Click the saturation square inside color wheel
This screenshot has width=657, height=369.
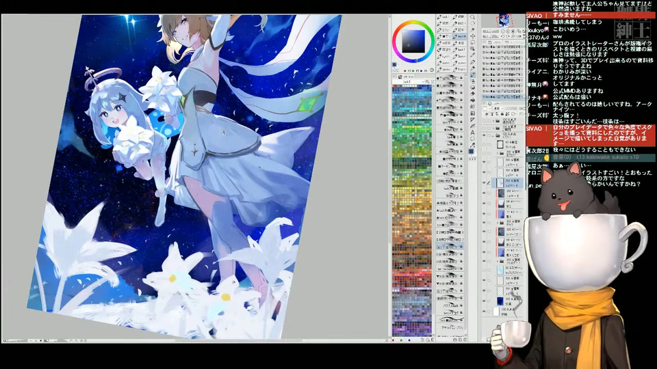[x=413, y=40]
